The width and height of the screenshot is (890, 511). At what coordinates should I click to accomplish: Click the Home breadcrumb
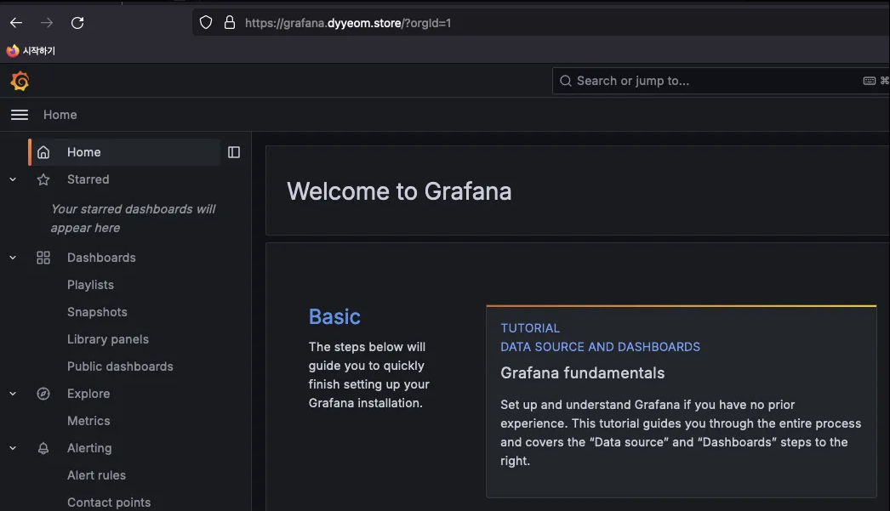click(60, 115)
